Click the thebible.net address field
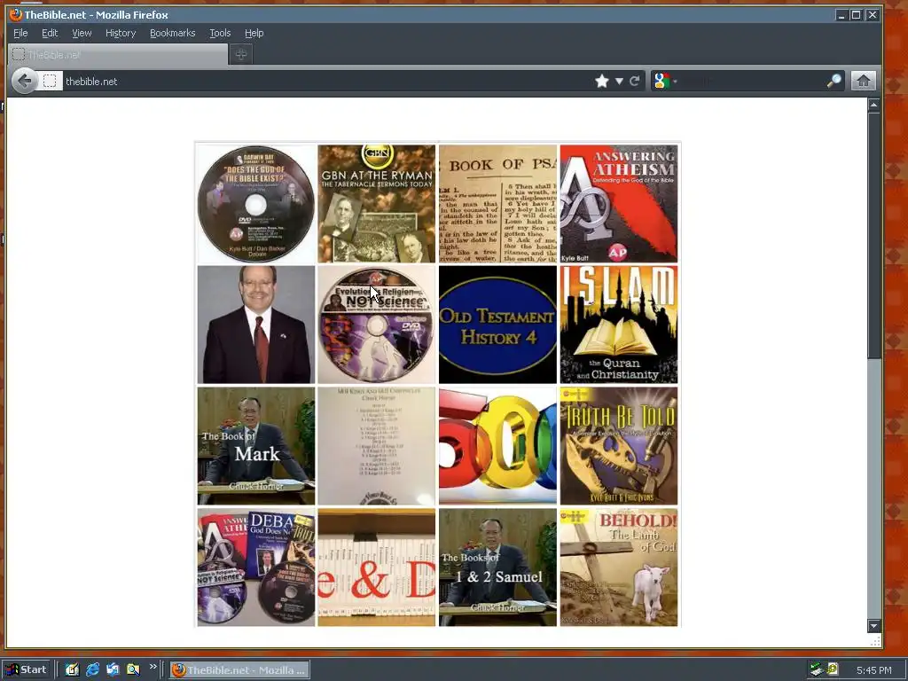Viewport: 908px width, 681px height. tap(327, 81)
